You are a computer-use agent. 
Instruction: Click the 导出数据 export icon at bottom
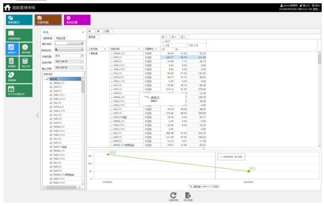tap(188, 197)
